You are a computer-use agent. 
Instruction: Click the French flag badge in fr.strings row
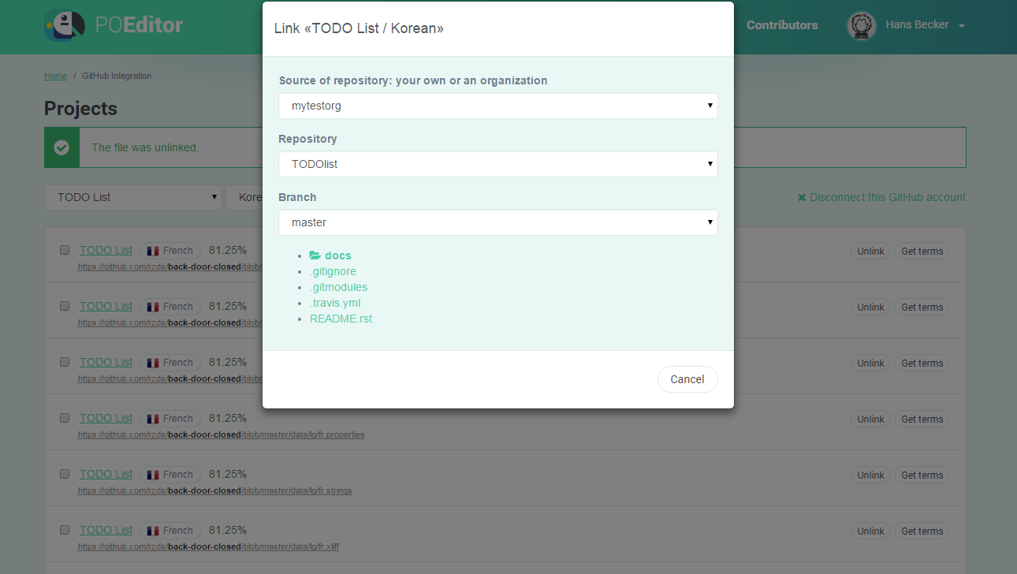171,475
